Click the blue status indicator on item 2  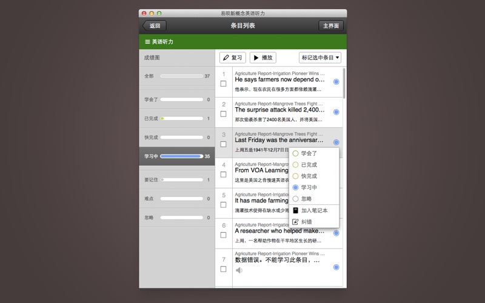336,112
